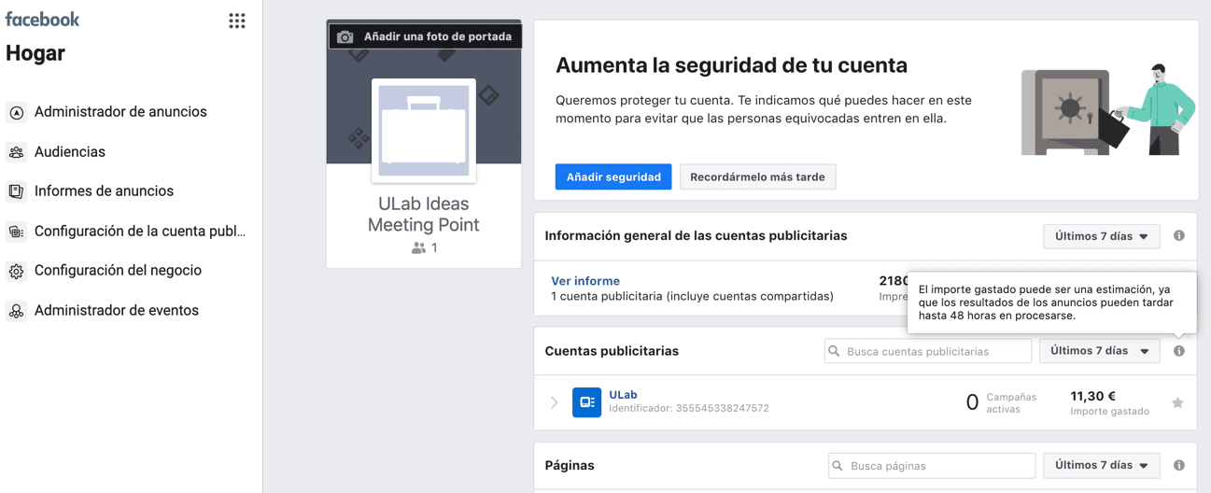The height and width of the screenshot is (493, 1211).
Task: Open the ULab account name link
Action: coord(623,395)
